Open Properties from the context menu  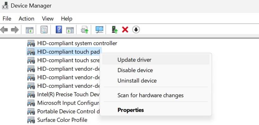[x=155, y=110]
